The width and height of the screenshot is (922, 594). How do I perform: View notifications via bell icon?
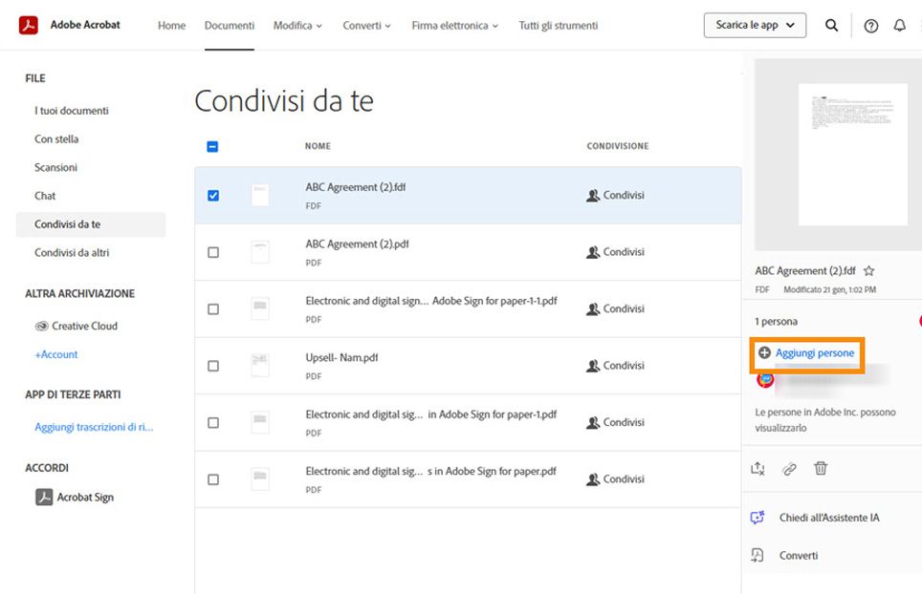(900, 26)
